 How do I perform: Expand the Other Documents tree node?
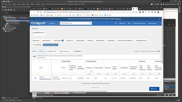point(5,27)
